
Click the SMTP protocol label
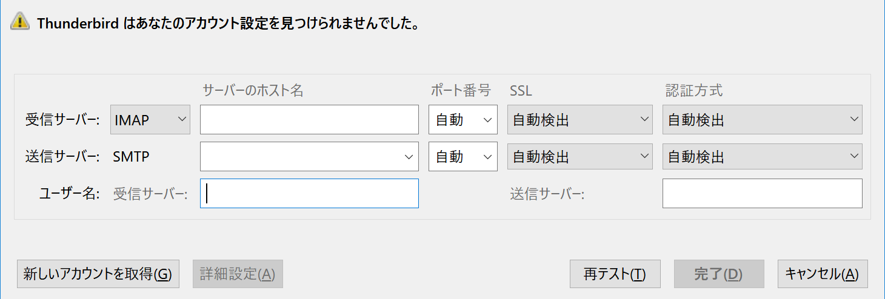(132, 157)
